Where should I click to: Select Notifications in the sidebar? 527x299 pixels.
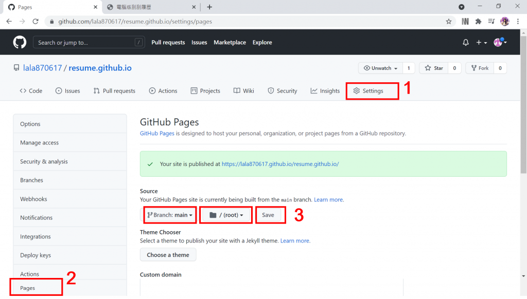(70, 218)
